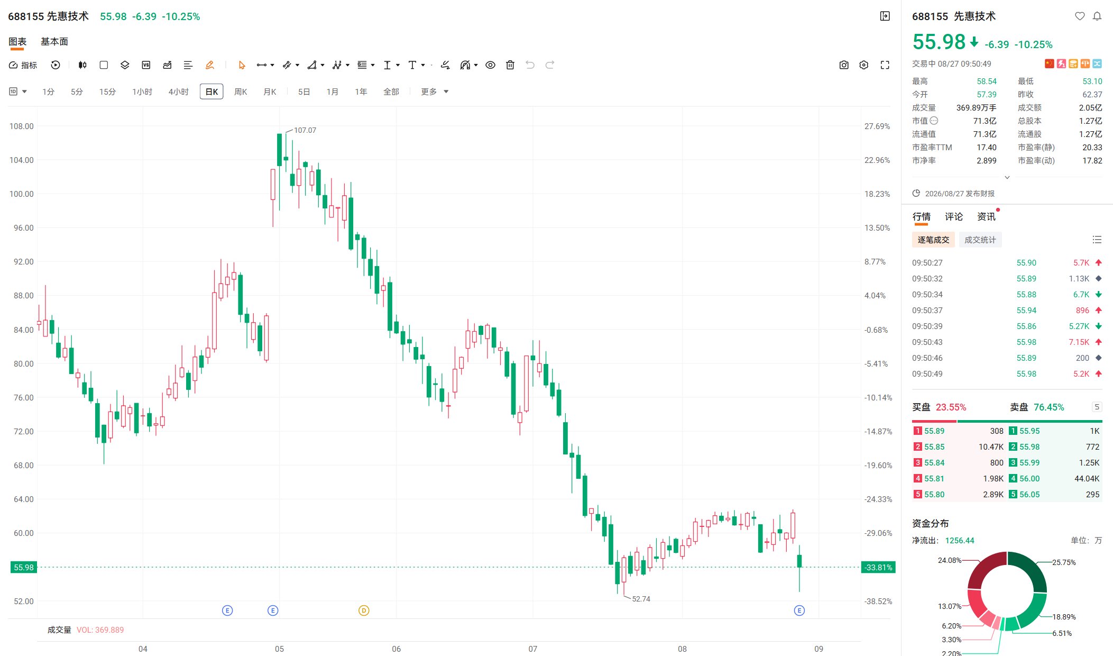
Task: Expand more quote details chevron
Action: pos(1007,177)
